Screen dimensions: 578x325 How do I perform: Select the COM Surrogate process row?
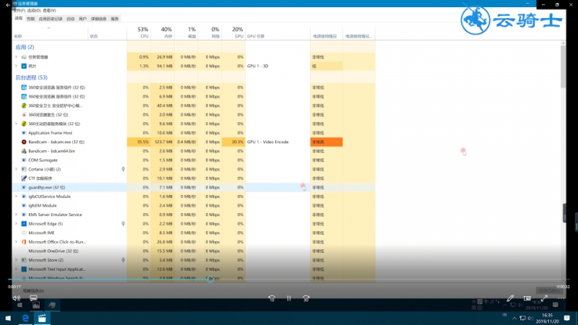194,160
